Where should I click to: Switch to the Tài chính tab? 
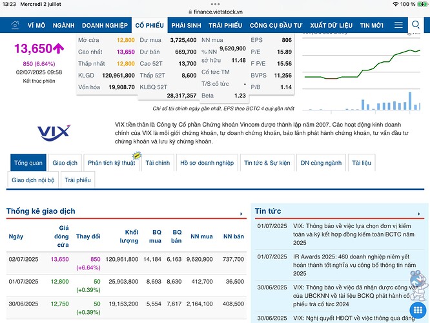(x=158, y=163)
